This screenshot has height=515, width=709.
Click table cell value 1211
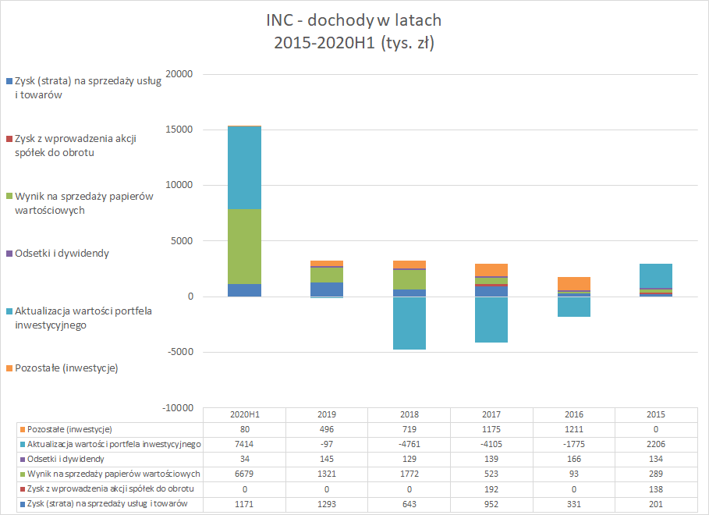coord(574,429)
